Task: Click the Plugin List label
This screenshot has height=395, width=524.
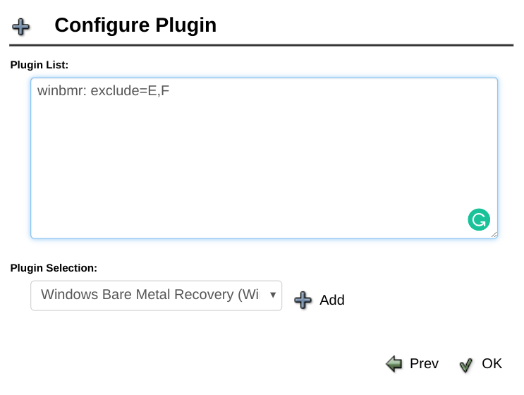Action: coord(39,65)
